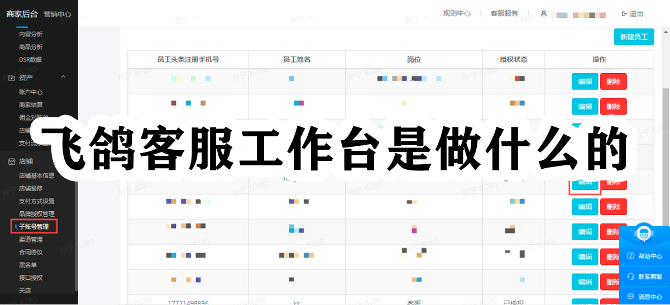Open the 规则中心 link

pyautogui.click(x=457, y=14)
